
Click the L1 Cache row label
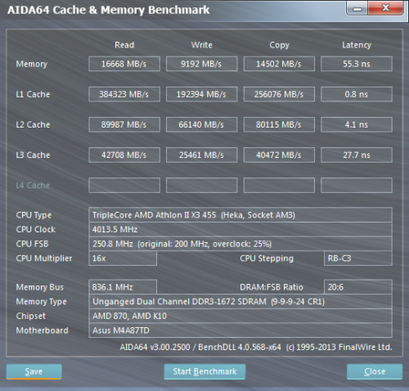coord(33,94)
